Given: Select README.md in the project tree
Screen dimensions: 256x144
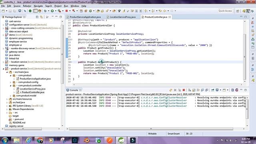Looking at the screenshot, I should (x=19, y=123).
